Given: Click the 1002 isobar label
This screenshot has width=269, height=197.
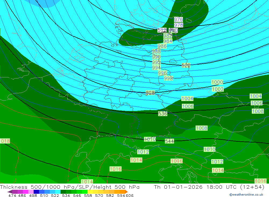Looking at the screenshot, I should tap(218, 89).
